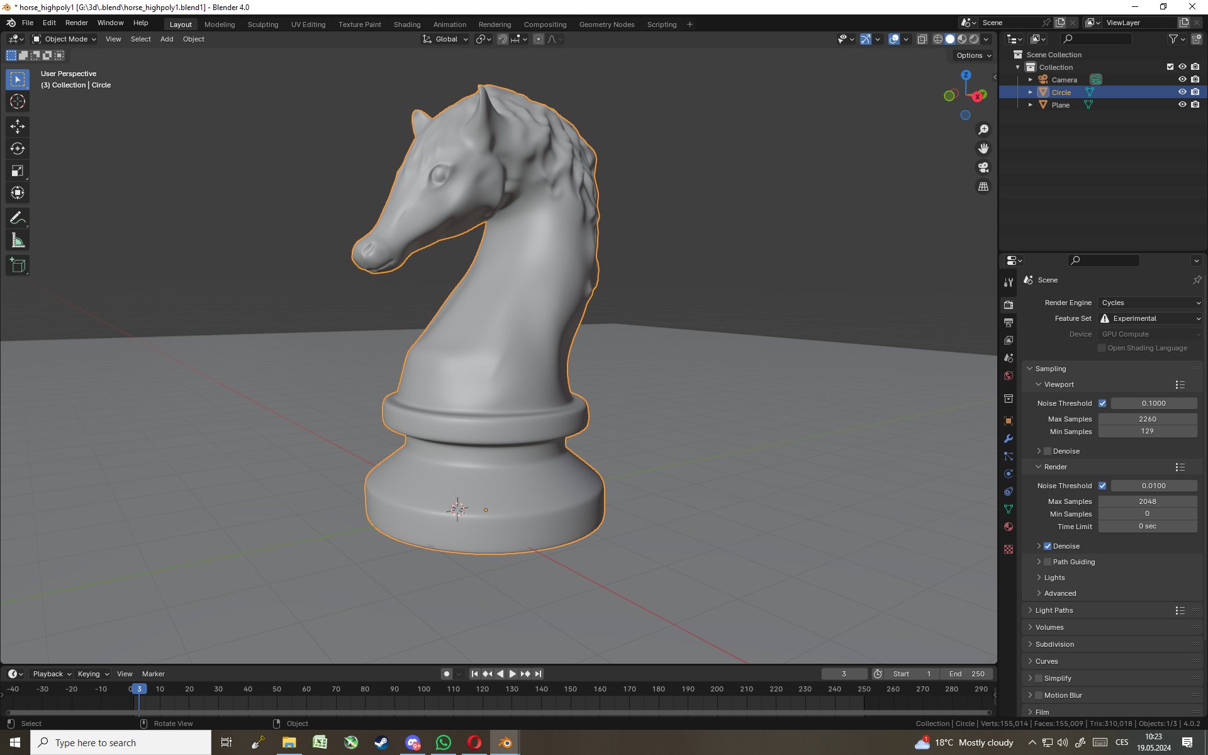Click the Max Samples value slider
This screenshot has height=755, width=1208.
point(1148,418)
